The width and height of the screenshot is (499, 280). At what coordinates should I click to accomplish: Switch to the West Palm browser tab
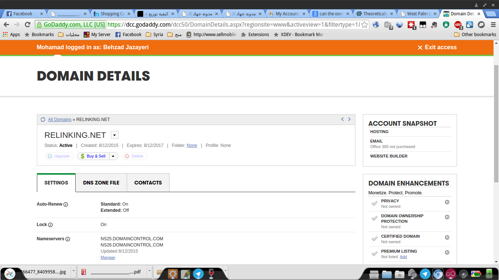pyautogui.click(x=419, y=14)
